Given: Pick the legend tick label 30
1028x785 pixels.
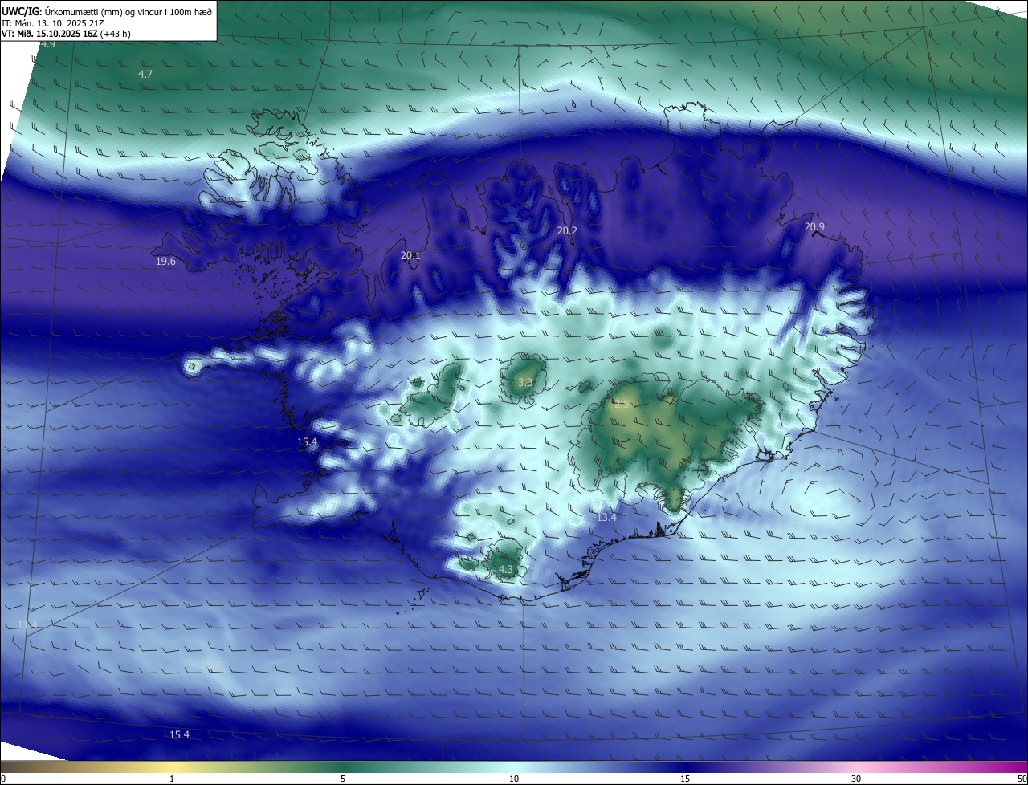Looking at the screenshot, I should pyautogui.click(x=856, y=779).
